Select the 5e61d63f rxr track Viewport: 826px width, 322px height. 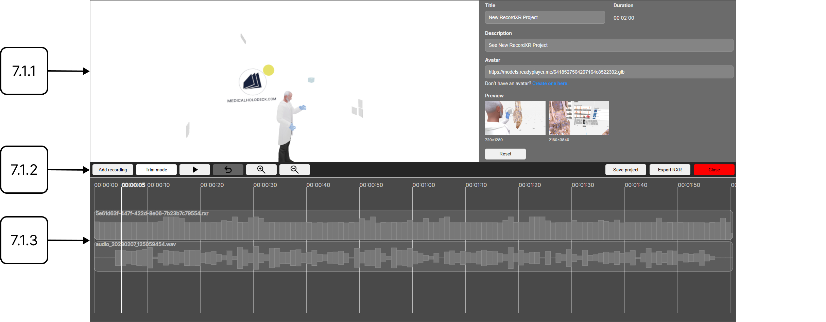click(408, 225)
